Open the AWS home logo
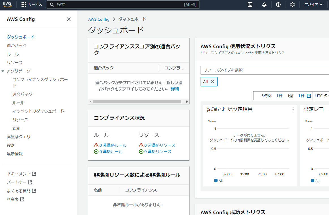The image size is (329, 215). 7,5
